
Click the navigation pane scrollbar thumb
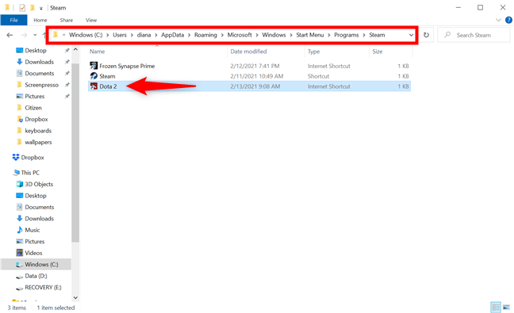point(75,152)
